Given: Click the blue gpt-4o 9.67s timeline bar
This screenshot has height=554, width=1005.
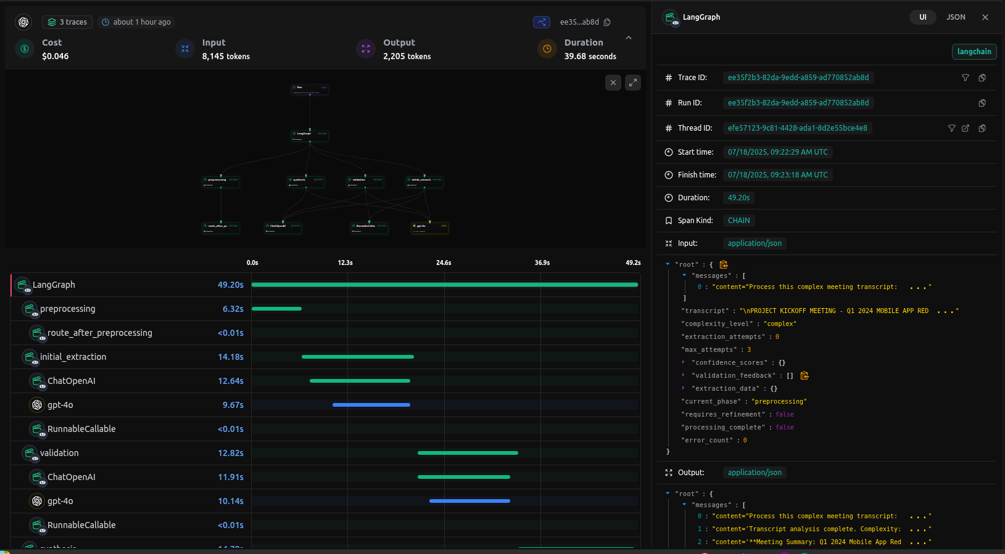Looking at the screenshot, I should click(371, 405).
